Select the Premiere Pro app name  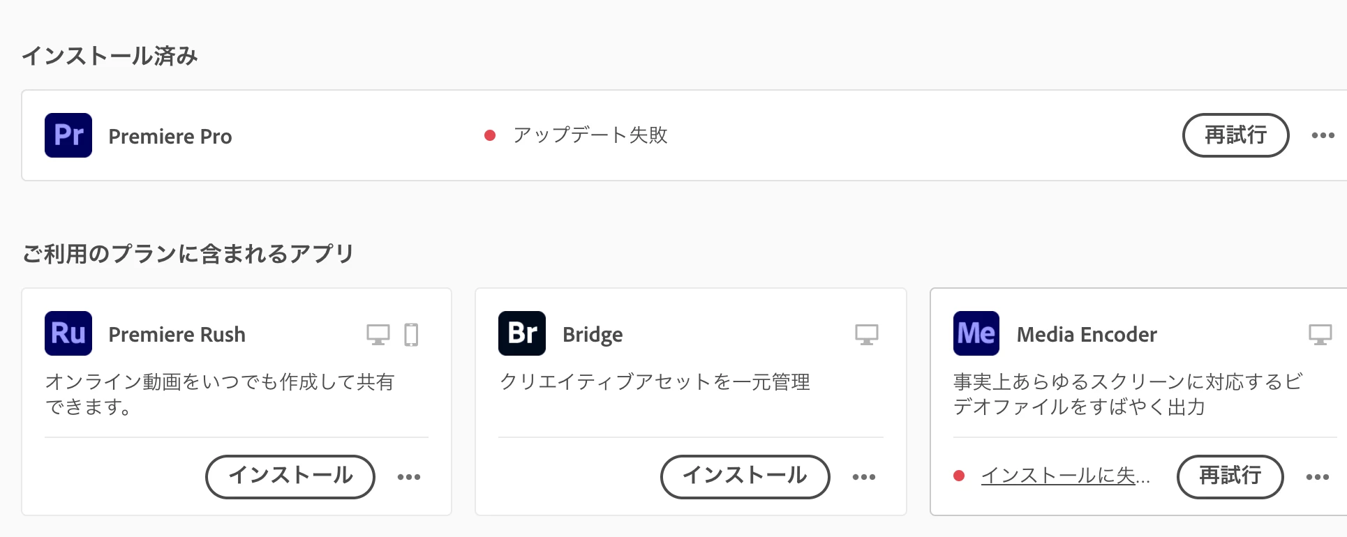pos(170,137)
